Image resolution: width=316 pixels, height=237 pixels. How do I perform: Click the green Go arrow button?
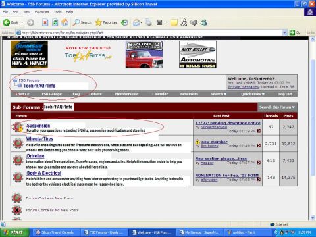point(292,32)
